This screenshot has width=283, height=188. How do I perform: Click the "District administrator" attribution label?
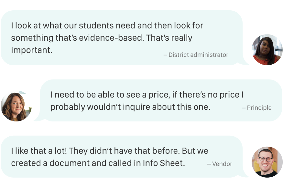pyautogui.click(x=196, y=55)
